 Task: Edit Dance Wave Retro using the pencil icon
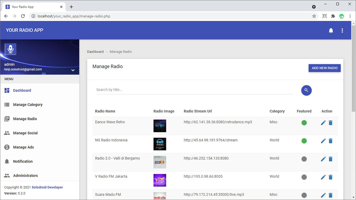(x=323, y=122)
